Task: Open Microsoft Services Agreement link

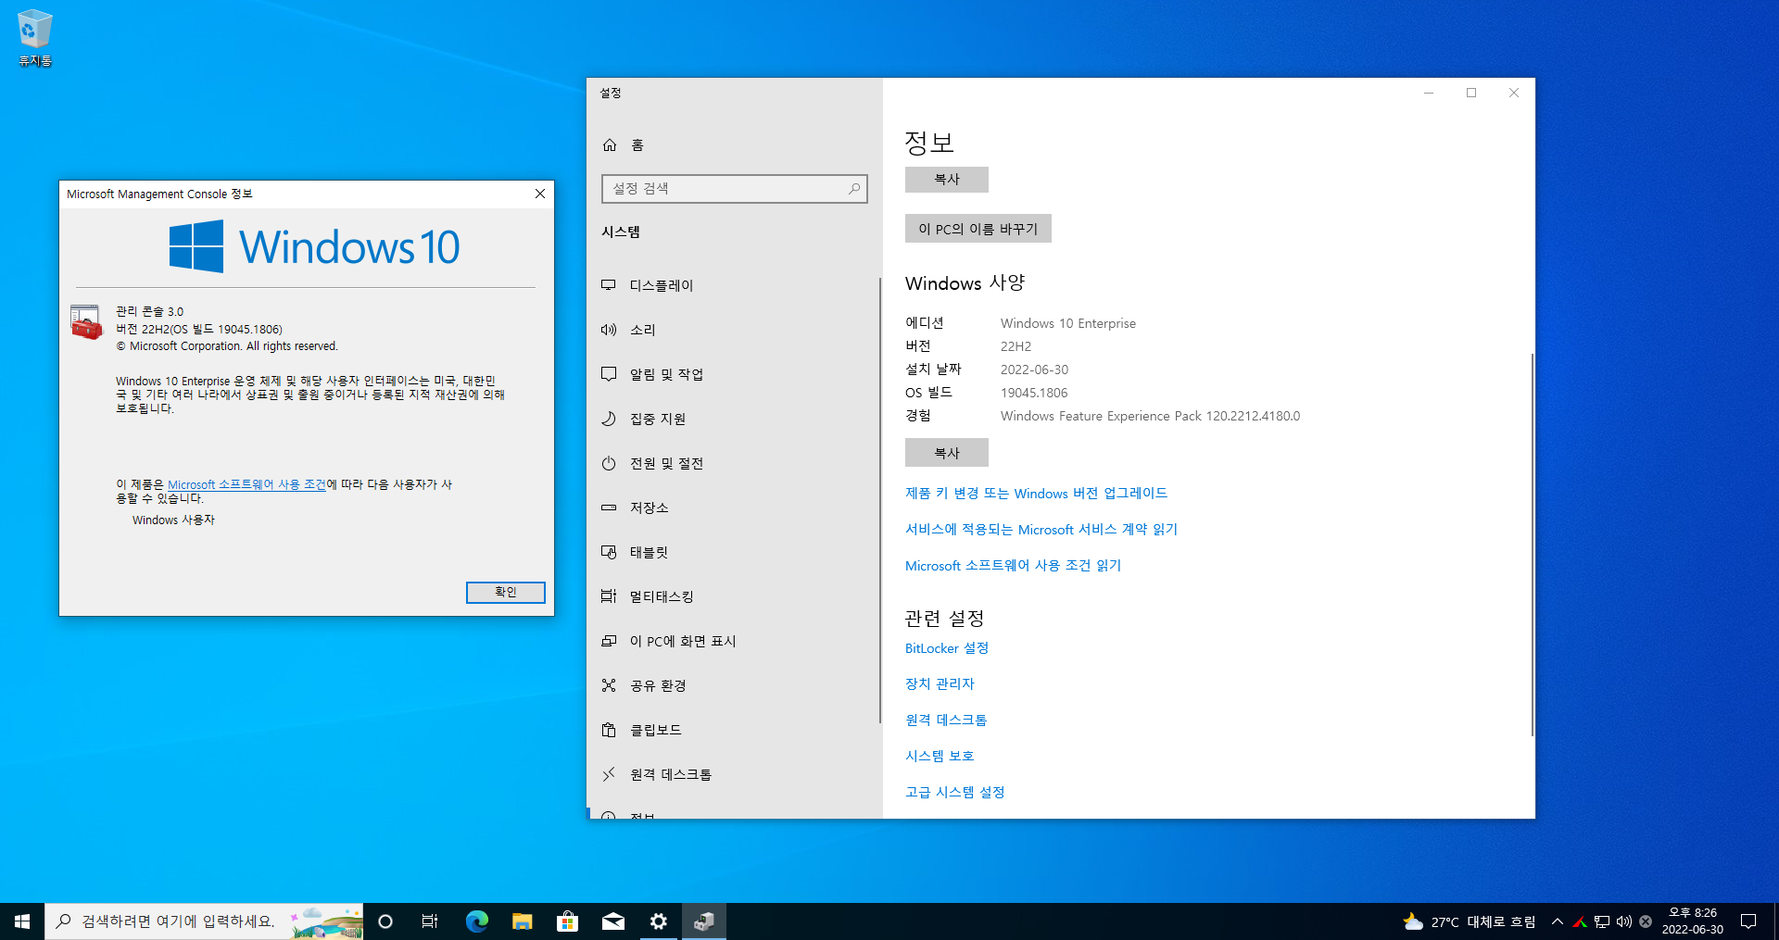Action: tap(1041, 530)
